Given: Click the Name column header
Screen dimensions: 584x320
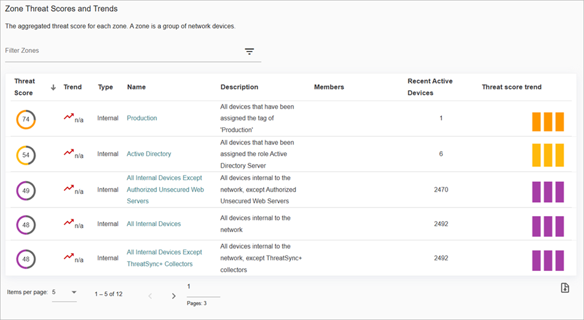Looking at the screenshot, I should pyautogui.click(x=136, y=87).
